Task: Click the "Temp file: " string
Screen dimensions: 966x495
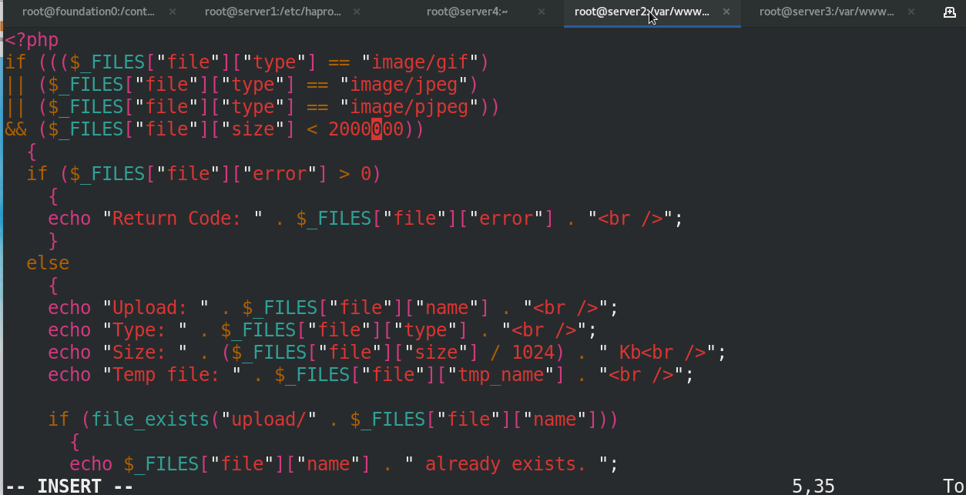Action: (172, 375)
